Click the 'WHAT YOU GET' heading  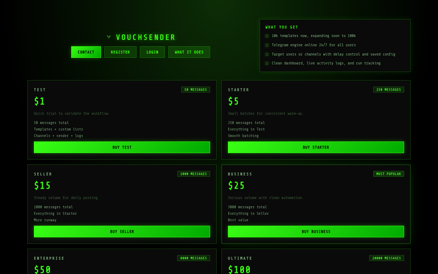tap(282, 27)
